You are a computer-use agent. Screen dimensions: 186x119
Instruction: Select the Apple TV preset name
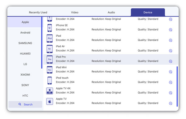(x=61, y=99)
